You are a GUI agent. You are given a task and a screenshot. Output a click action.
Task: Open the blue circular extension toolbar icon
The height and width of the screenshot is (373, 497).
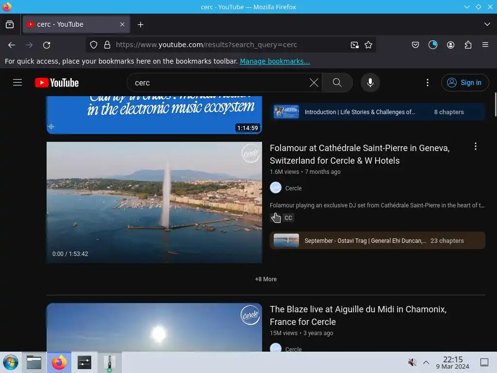(x=432, y=45)
